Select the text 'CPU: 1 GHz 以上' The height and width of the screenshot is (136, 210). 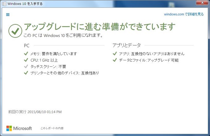44,60
